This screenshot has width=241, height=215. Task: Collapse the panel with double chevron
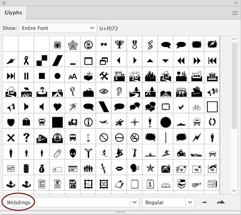(236, 3)
